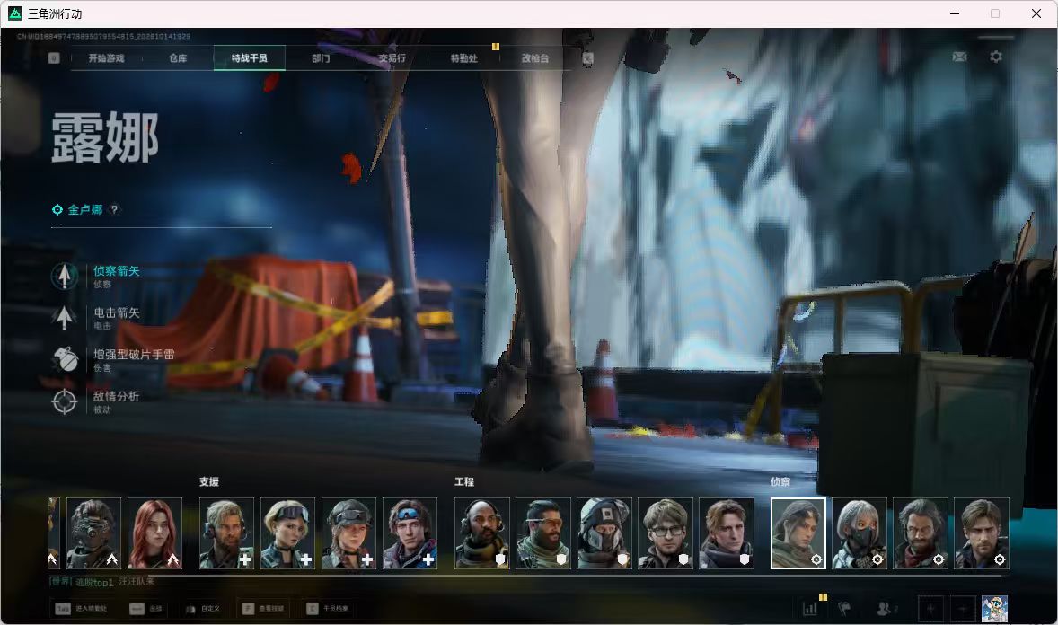This screenshot has width=1058, height=625.
Task: Open the bar chart stats icon
Action: [810, 609]
